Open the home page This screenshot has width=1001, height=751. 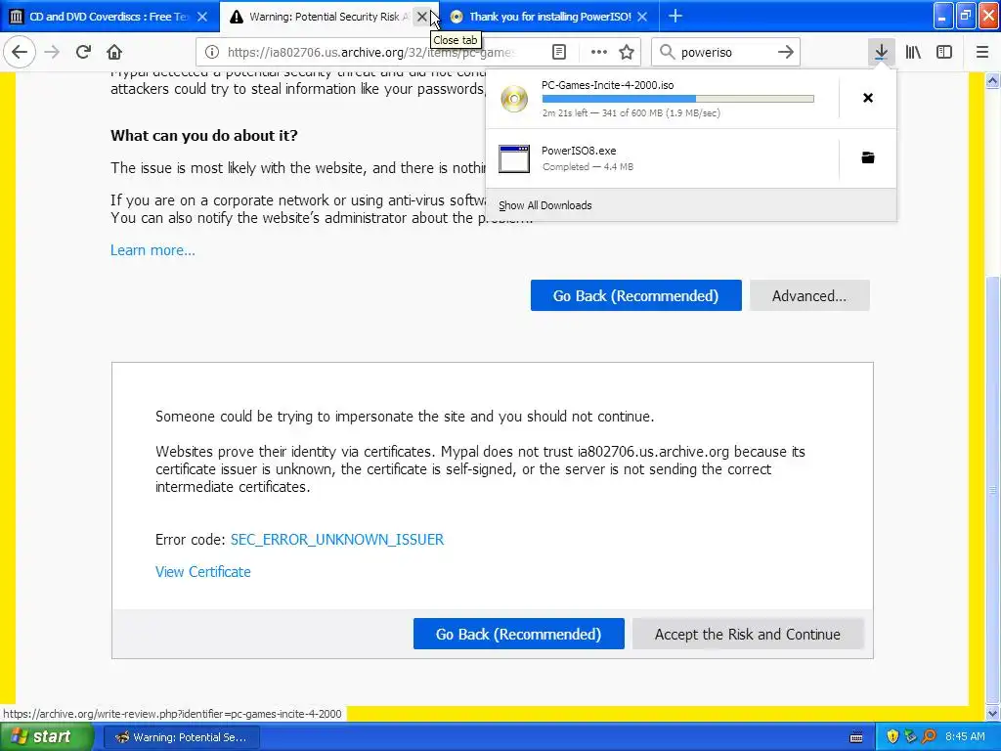tap(114, 52)
